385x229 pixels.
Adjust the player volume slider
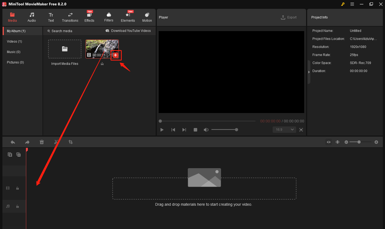pyautogui.click(x=224, y=130)
